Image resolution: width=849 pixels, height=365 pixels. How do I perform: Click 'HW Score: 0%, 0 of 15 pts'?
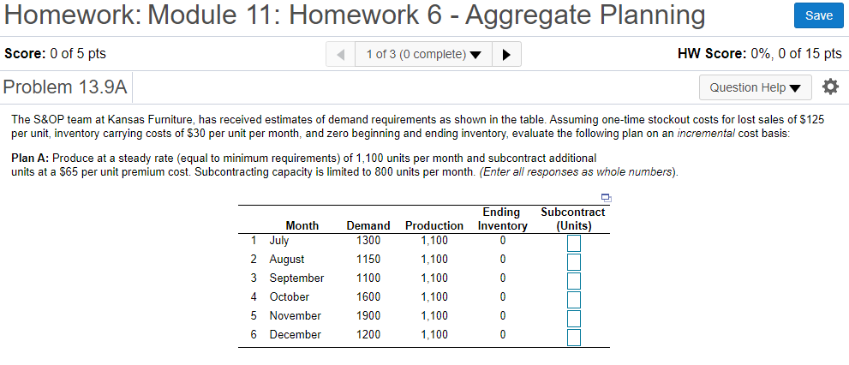click(760, 54)
